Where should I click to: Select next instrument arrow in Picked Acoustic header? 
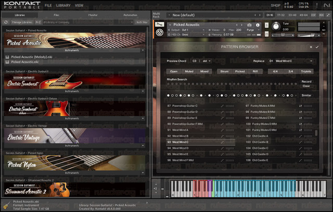[241, 25]
